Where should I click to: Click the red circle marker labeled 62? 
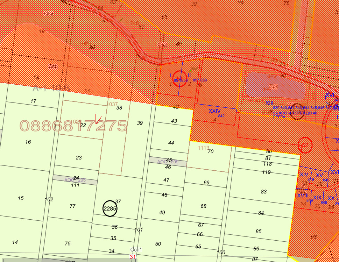[305, 145]
